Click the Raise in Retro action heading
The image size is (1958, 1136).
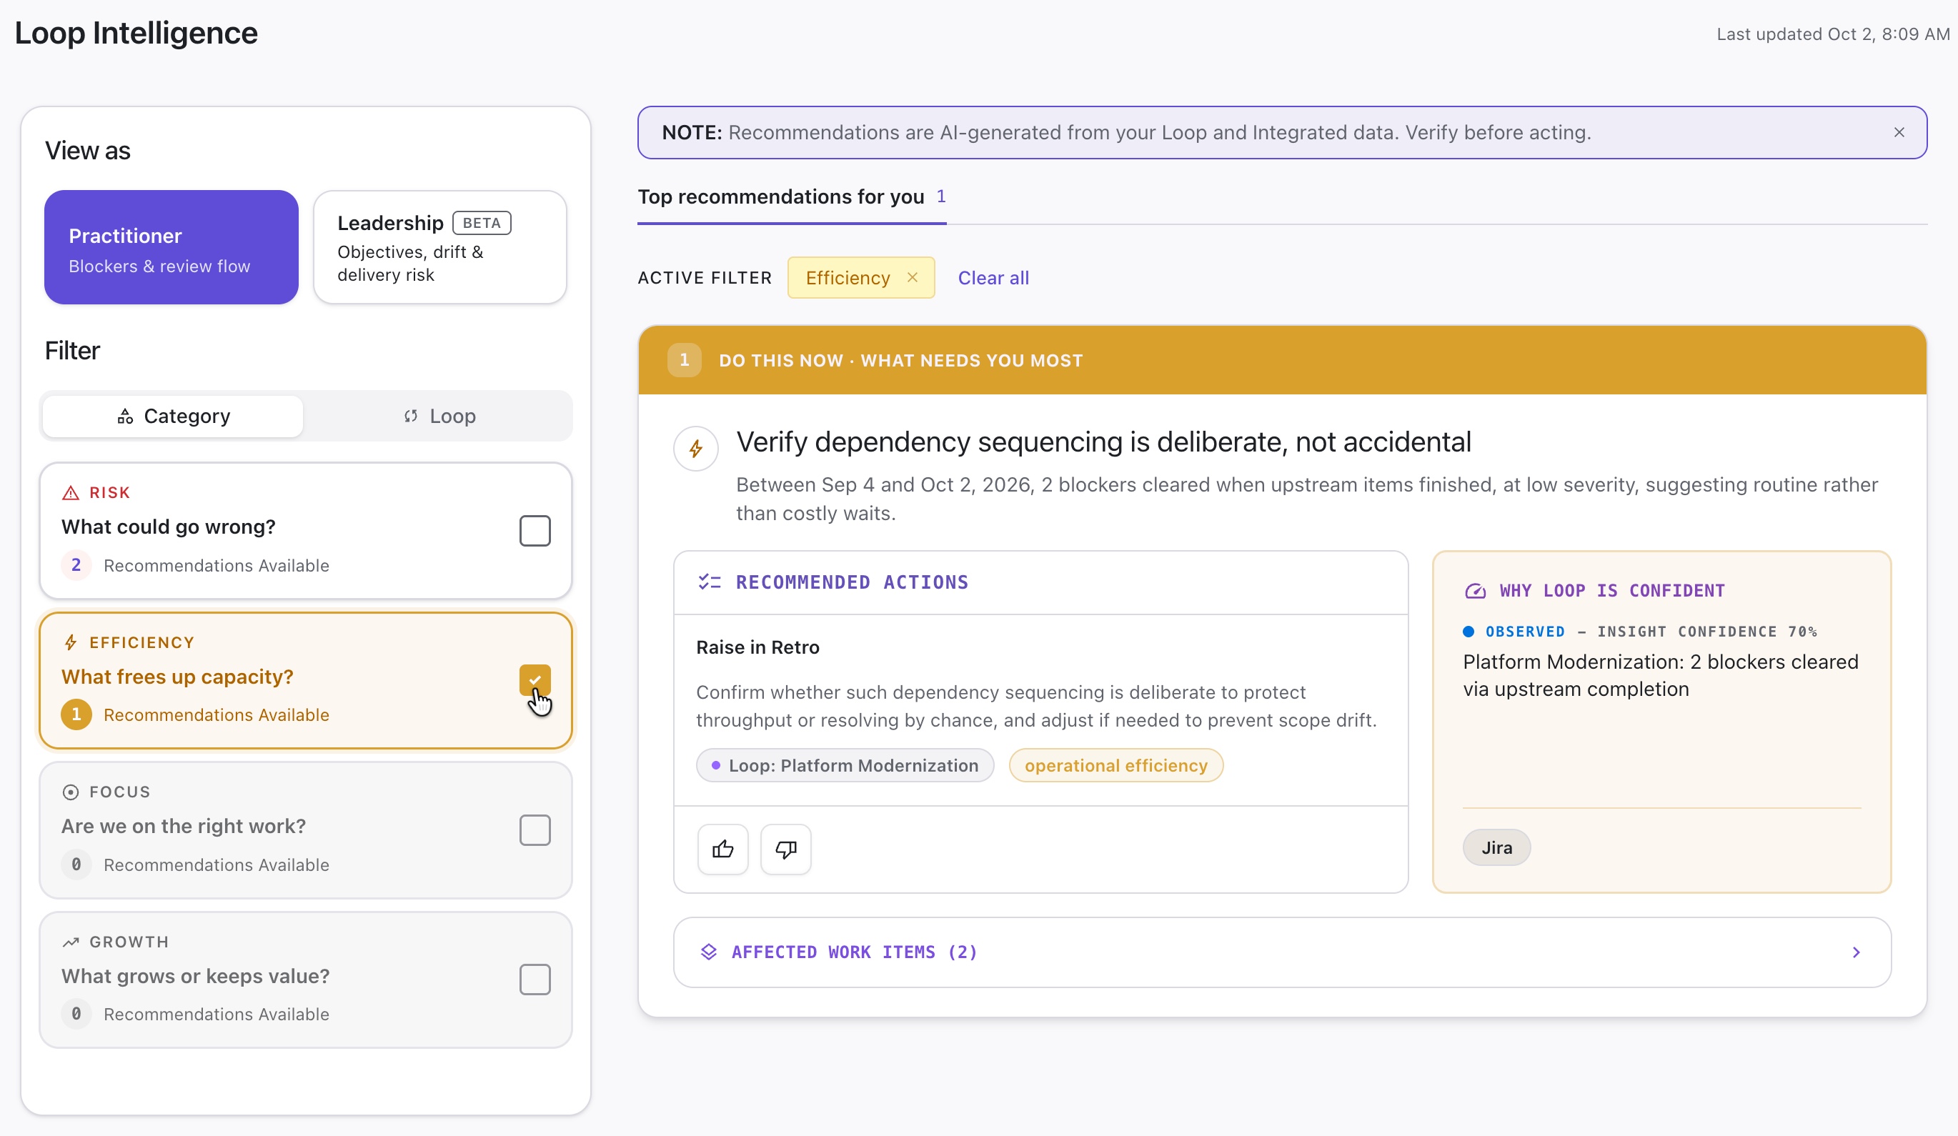coord(757,647)
